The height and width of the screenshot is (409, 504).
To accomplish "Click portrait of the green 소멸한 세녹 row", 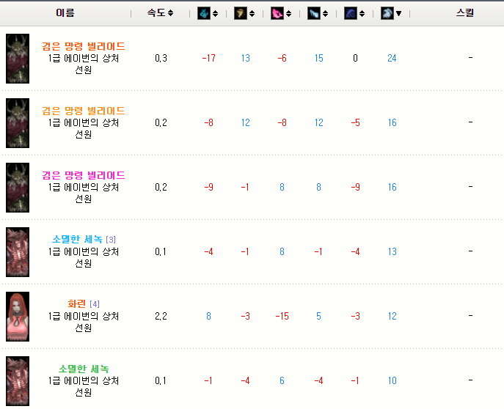I will 18,380.
